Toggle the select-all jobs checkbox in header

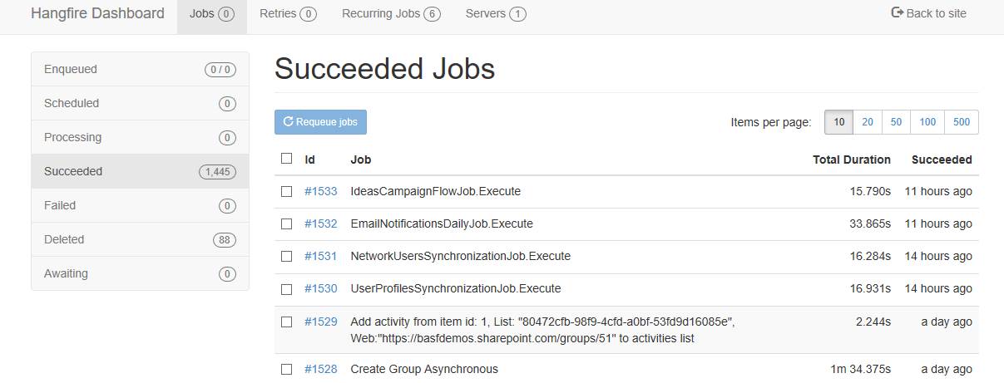(x=286, y=159)
